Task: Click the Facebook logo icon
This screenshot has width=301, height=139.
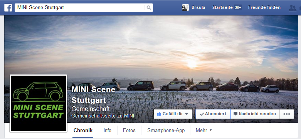Action: click(x=8, y=8)
